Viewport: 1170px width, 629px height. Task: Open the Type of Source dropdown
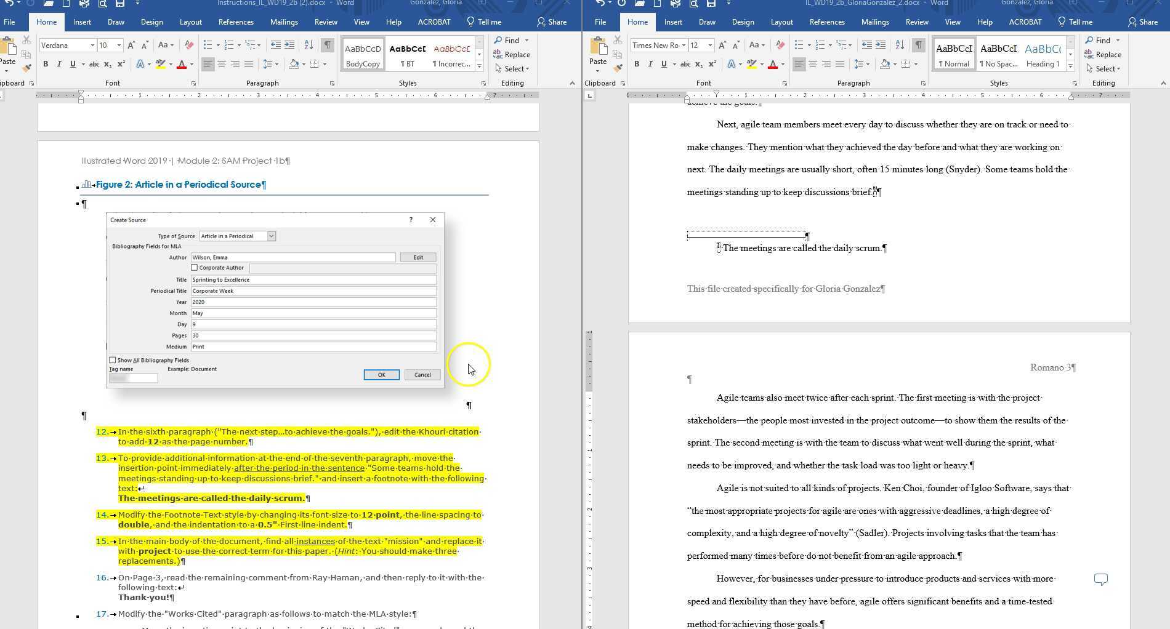click(271, 236)
